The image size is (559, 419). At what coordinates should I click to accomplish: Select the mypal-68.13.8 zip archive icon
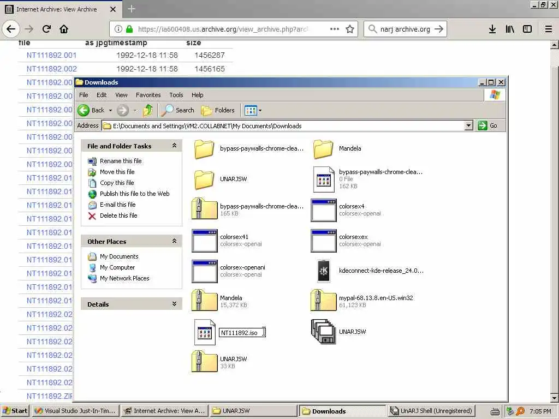(x=323, y=300)
